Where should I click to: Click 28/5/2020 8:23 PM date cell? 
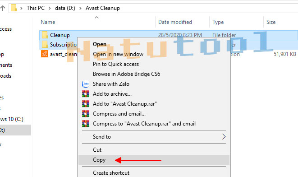tap(180, 35)
